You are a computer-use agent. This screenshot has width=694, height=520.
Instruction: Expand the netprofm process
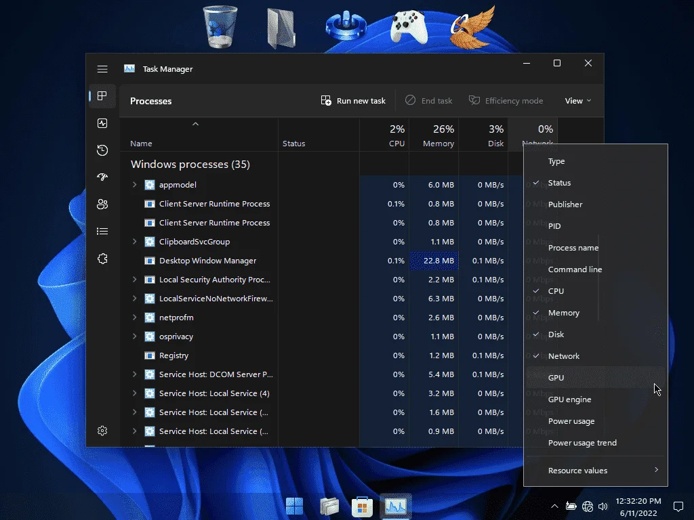(135, 318)
